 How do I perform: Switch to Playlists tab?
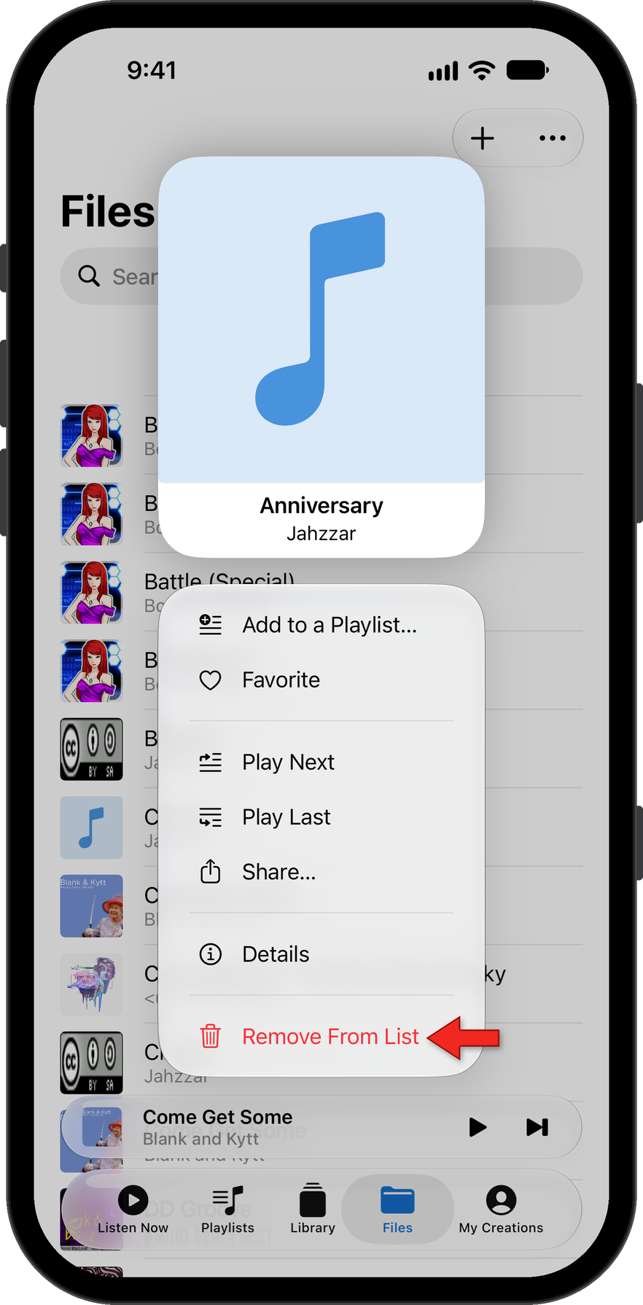pos(227,1210)
